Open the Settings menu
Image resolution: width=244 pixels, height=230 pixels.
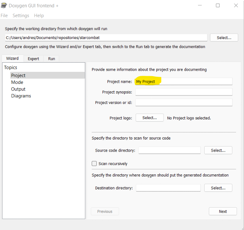point(21,15)
